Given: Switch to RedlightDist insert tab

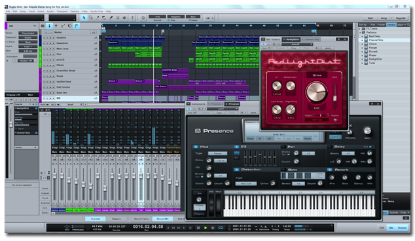Looking at the screenshot, I should [x=291, y=39].
